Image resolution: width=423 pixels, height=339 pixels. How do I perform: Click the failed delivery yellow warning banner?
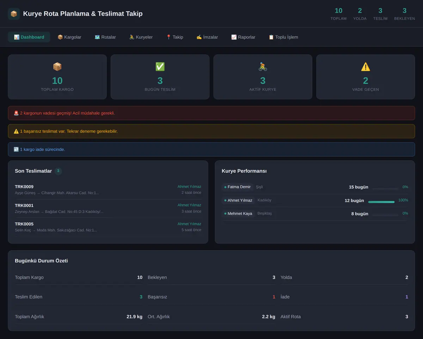(211, 131)
